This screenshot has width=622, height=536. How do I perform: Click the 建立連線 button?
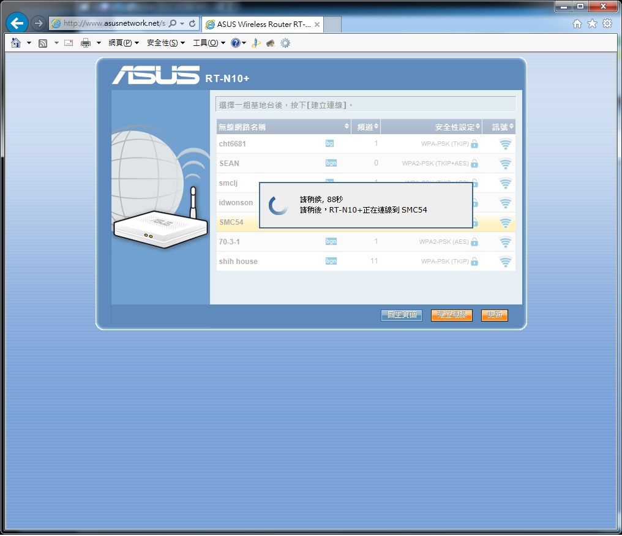pos(451,315)
